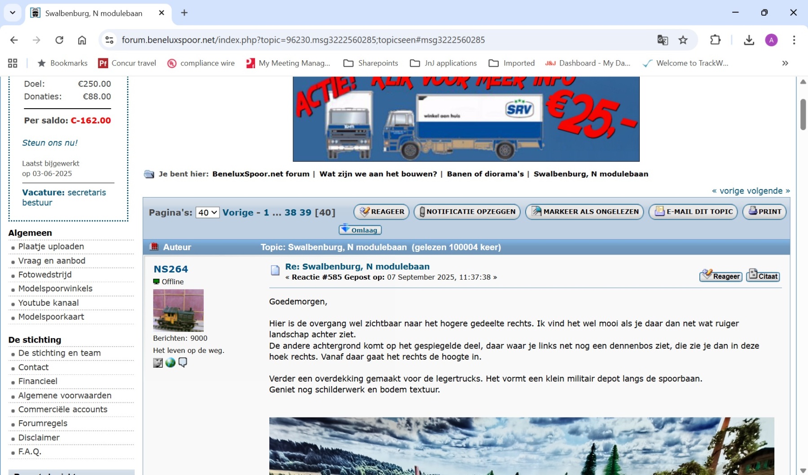This screenshot has height=475, width=808.
Task: Open BeneluxSpoor.net forum breadcrumb
Action: point(261,174)
